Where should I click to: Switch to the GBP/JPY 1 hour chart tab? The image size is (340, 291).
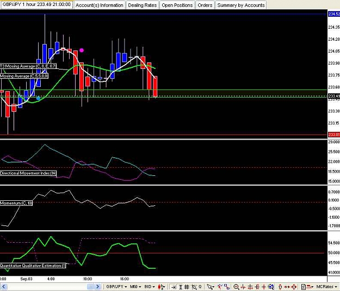click(36, 4)
